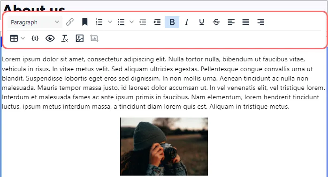Viewport: 328px width, 177px height.
Task: Open the Paragraph style dropdown
Action: coord(35,22)
